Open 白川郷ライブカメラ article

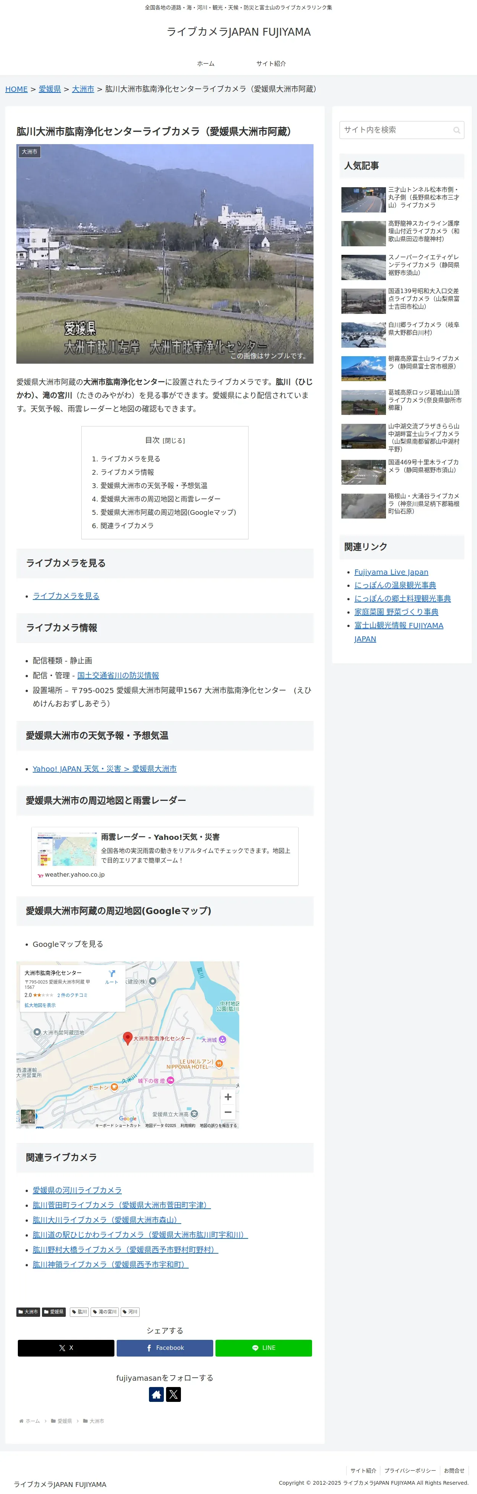(x=402, y=335)
